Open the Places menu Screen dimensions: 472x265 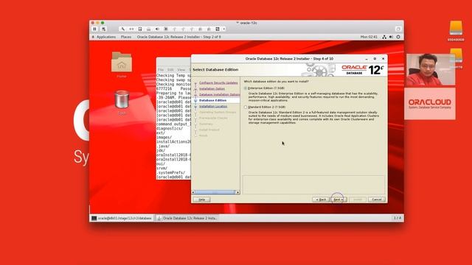(x=126, y=37)
